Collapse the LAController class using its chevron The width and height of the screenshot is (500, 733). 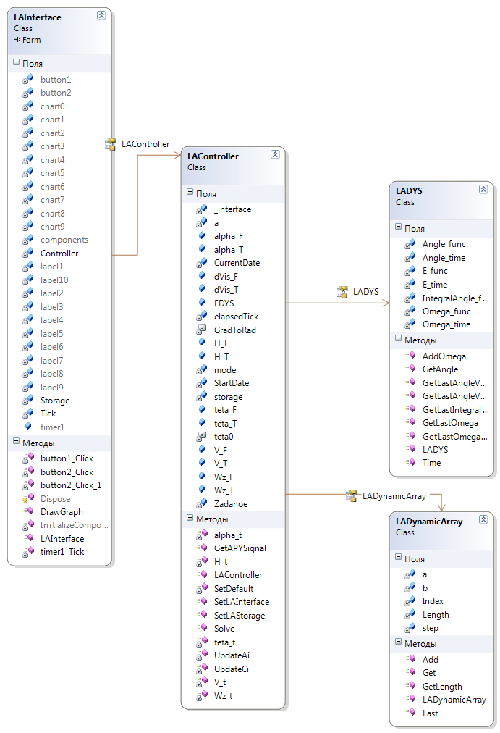click(x=274, y=154)
